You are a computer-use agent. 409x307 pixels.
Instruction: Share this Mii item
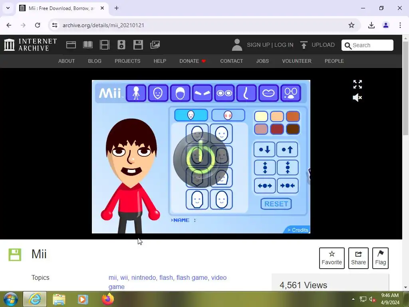coord(358,258)
